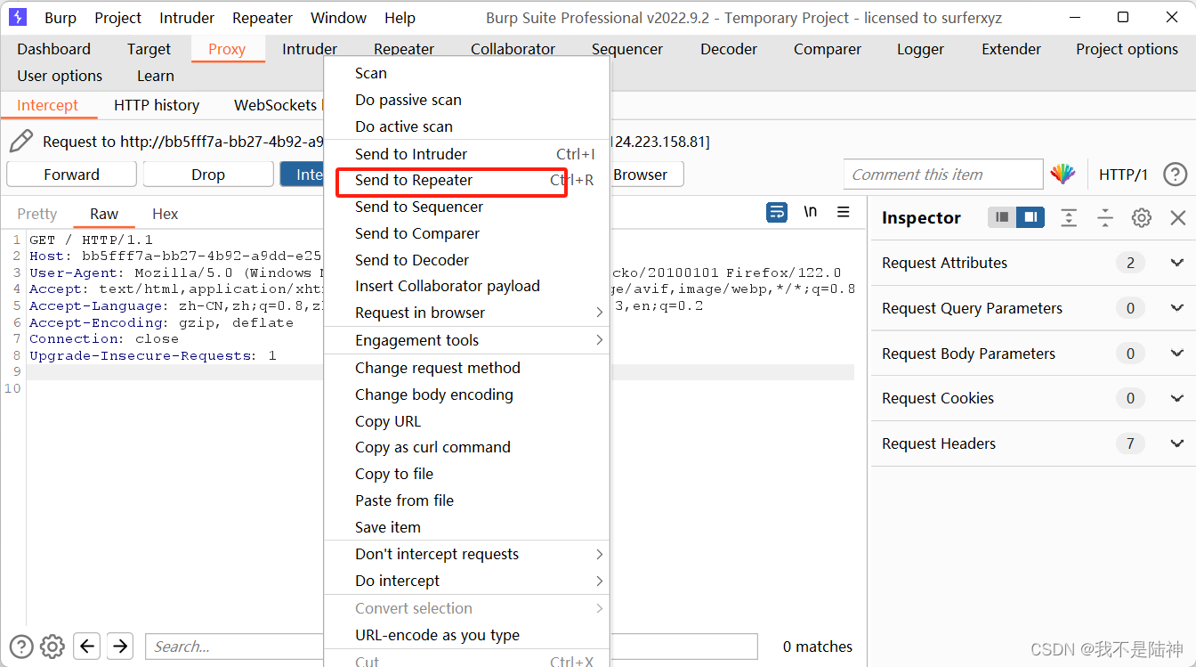
Task: Open the editor hamburger options menu
Action: coord(844,212)
